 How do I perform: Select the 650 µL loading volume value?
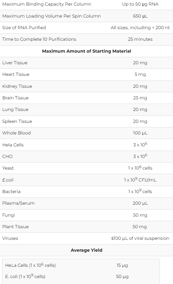pos(140,16)
